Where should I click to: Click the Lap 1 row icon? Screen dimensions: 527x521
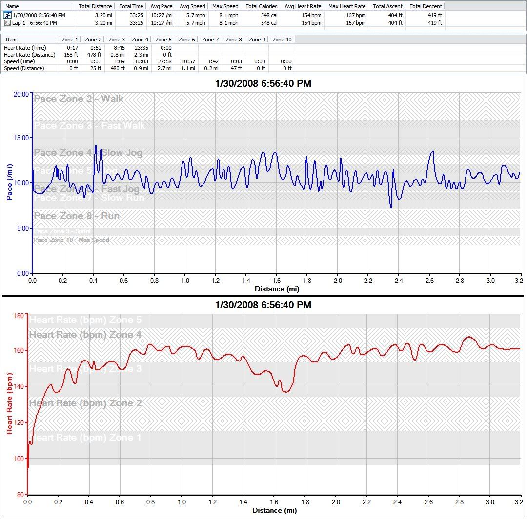tap(7, 23)
